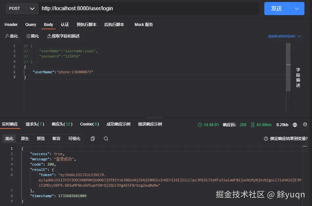Click the globe network icon
Viewport: 312px width, 206px height.
(x=295, y=125)
